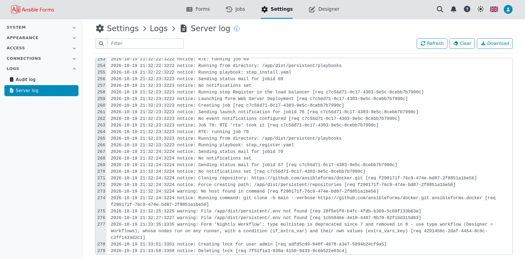This screenshot has width=525, height=259.
Task: Open the Designer tab
Action: click(324, 9)
